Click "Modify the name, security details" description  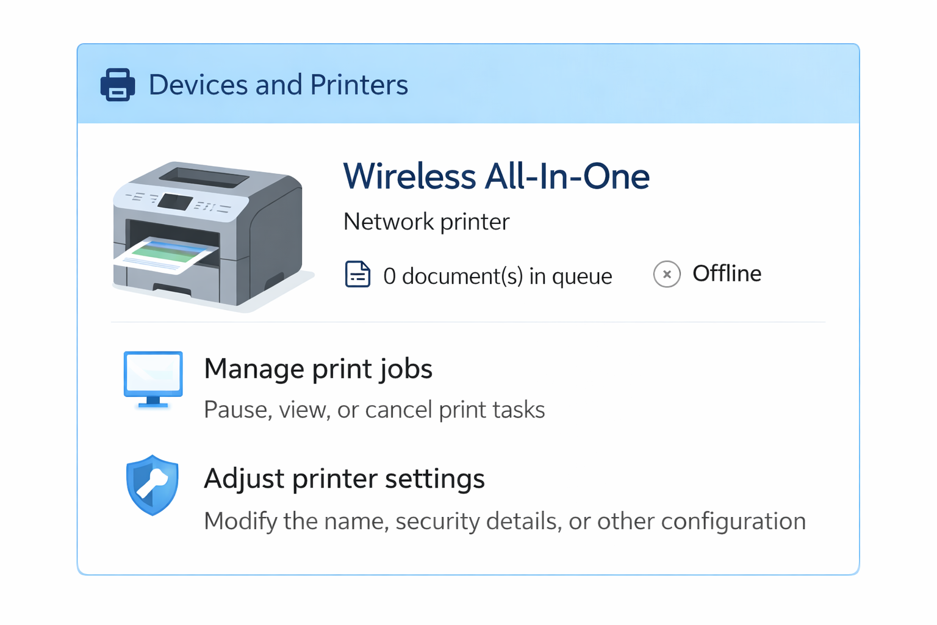click(504, 521)
